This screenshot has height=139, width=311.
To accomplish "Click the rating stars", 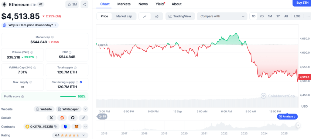I will click(x=70, y=135).
